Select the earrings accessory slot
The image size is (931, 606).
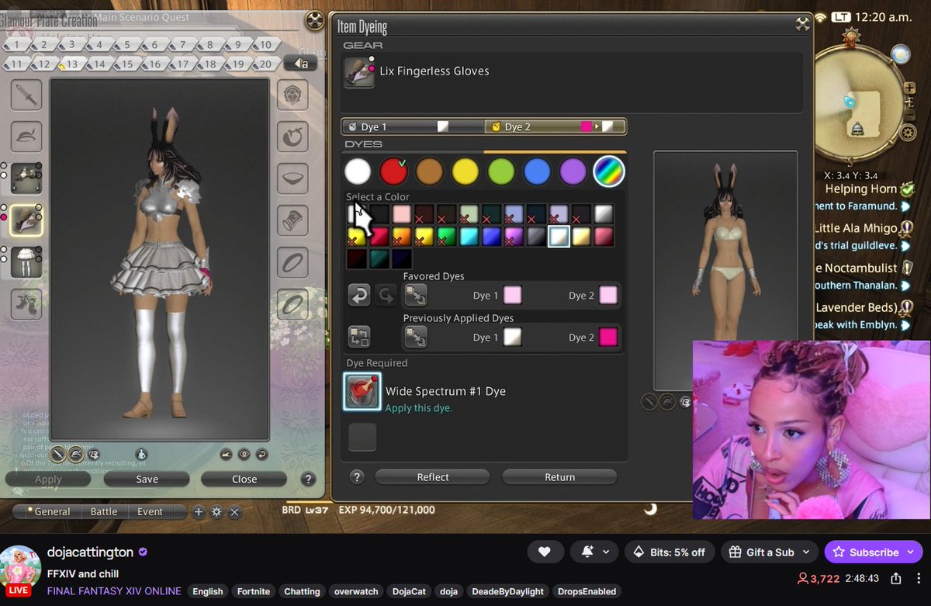(292, 137)
